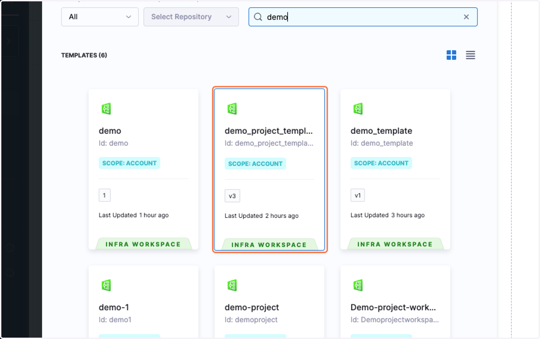Click 'Id: demo_template' text
The image size is (540, 339).
coord(382,143)
